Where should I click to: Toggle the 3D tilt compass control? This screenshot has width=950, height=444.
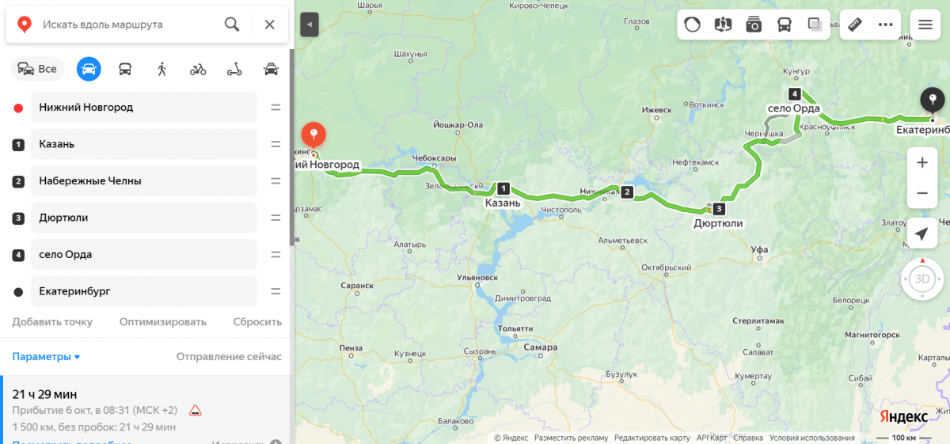coord(922,279)
